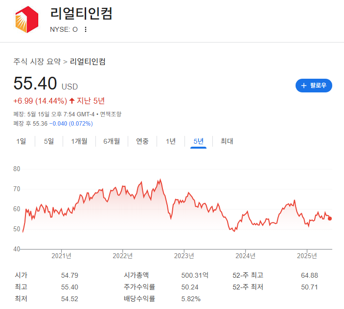Viewport: 344px width, 309px height.
Task: Click the 52-주 최저 value 50.71
Action: (309, 287)
